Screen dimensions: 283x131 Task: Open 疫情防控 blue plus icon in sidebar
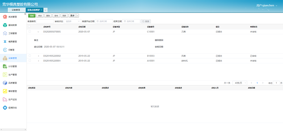[5, 108]
